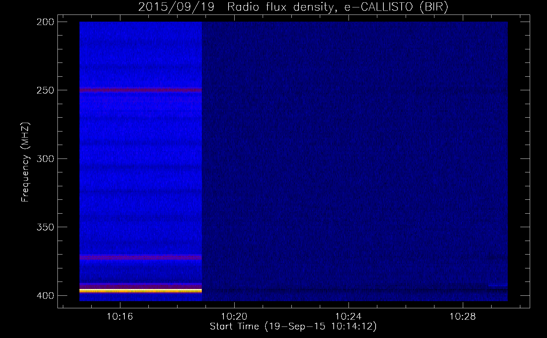Click the purple interference band at 250 MHz
The width and height of the screenshot is (547, 338).
pyautogui.click(x=141, y=90)
